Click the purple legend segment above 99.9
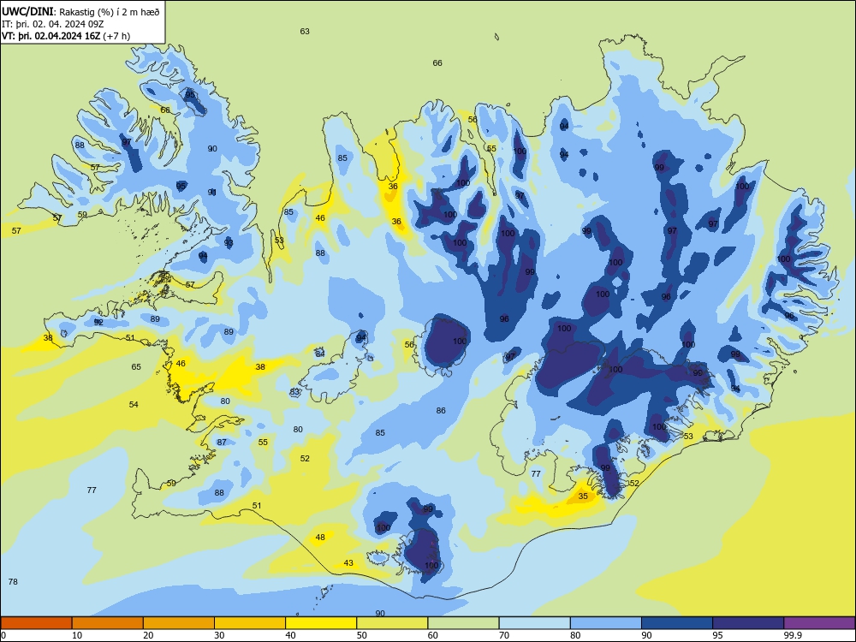The height and width of the screenshot is (642, 856). (x=819, y=623)
